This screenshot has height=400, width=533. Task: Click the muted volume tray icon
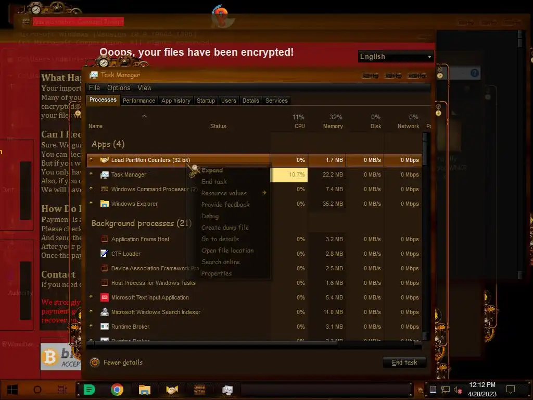point(458,390)
